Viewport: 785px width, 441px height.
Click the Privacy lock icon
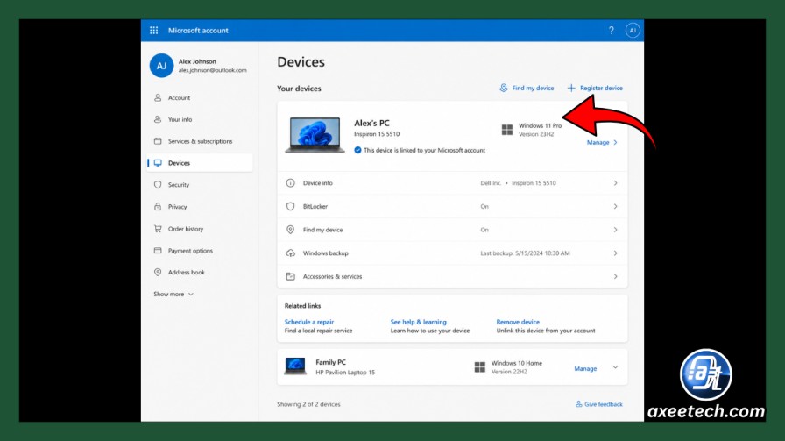tap(158, 206)
